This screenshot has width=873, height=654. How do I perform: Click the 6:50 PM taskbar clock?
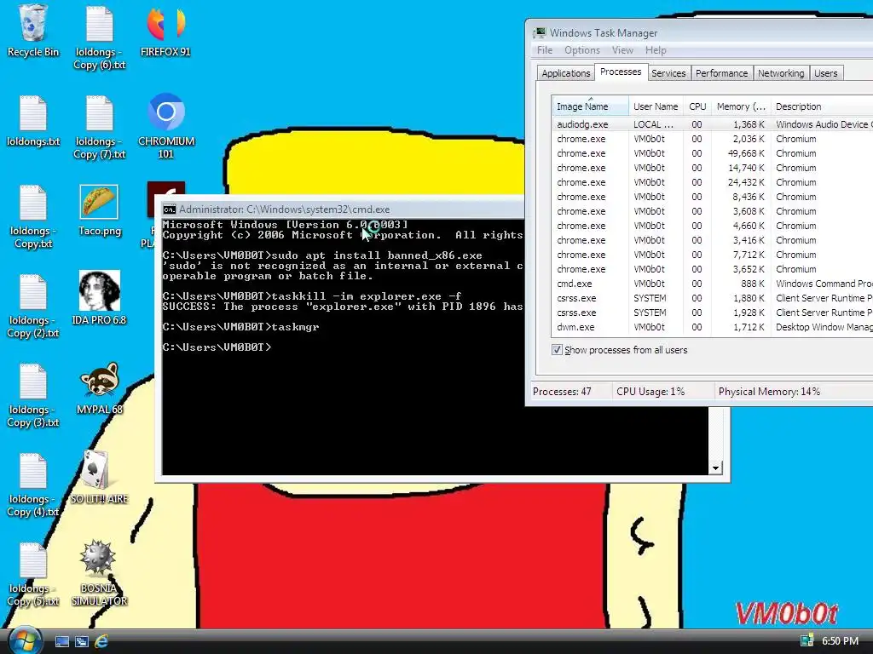point(840,640)
